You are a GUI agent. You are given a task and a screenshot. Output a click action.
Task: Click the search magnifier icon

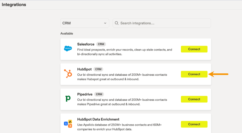coord(116,23)
